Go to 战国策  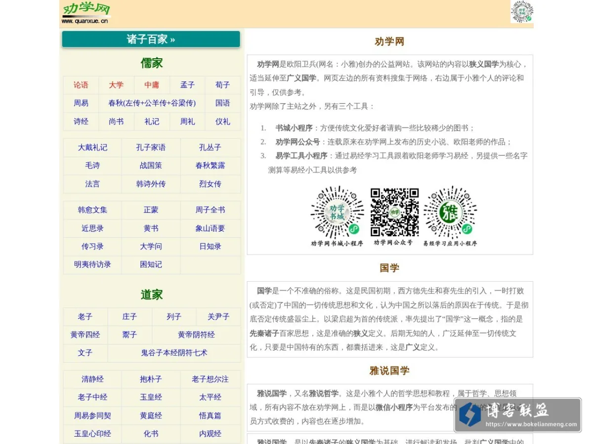(x=151, y=166)
